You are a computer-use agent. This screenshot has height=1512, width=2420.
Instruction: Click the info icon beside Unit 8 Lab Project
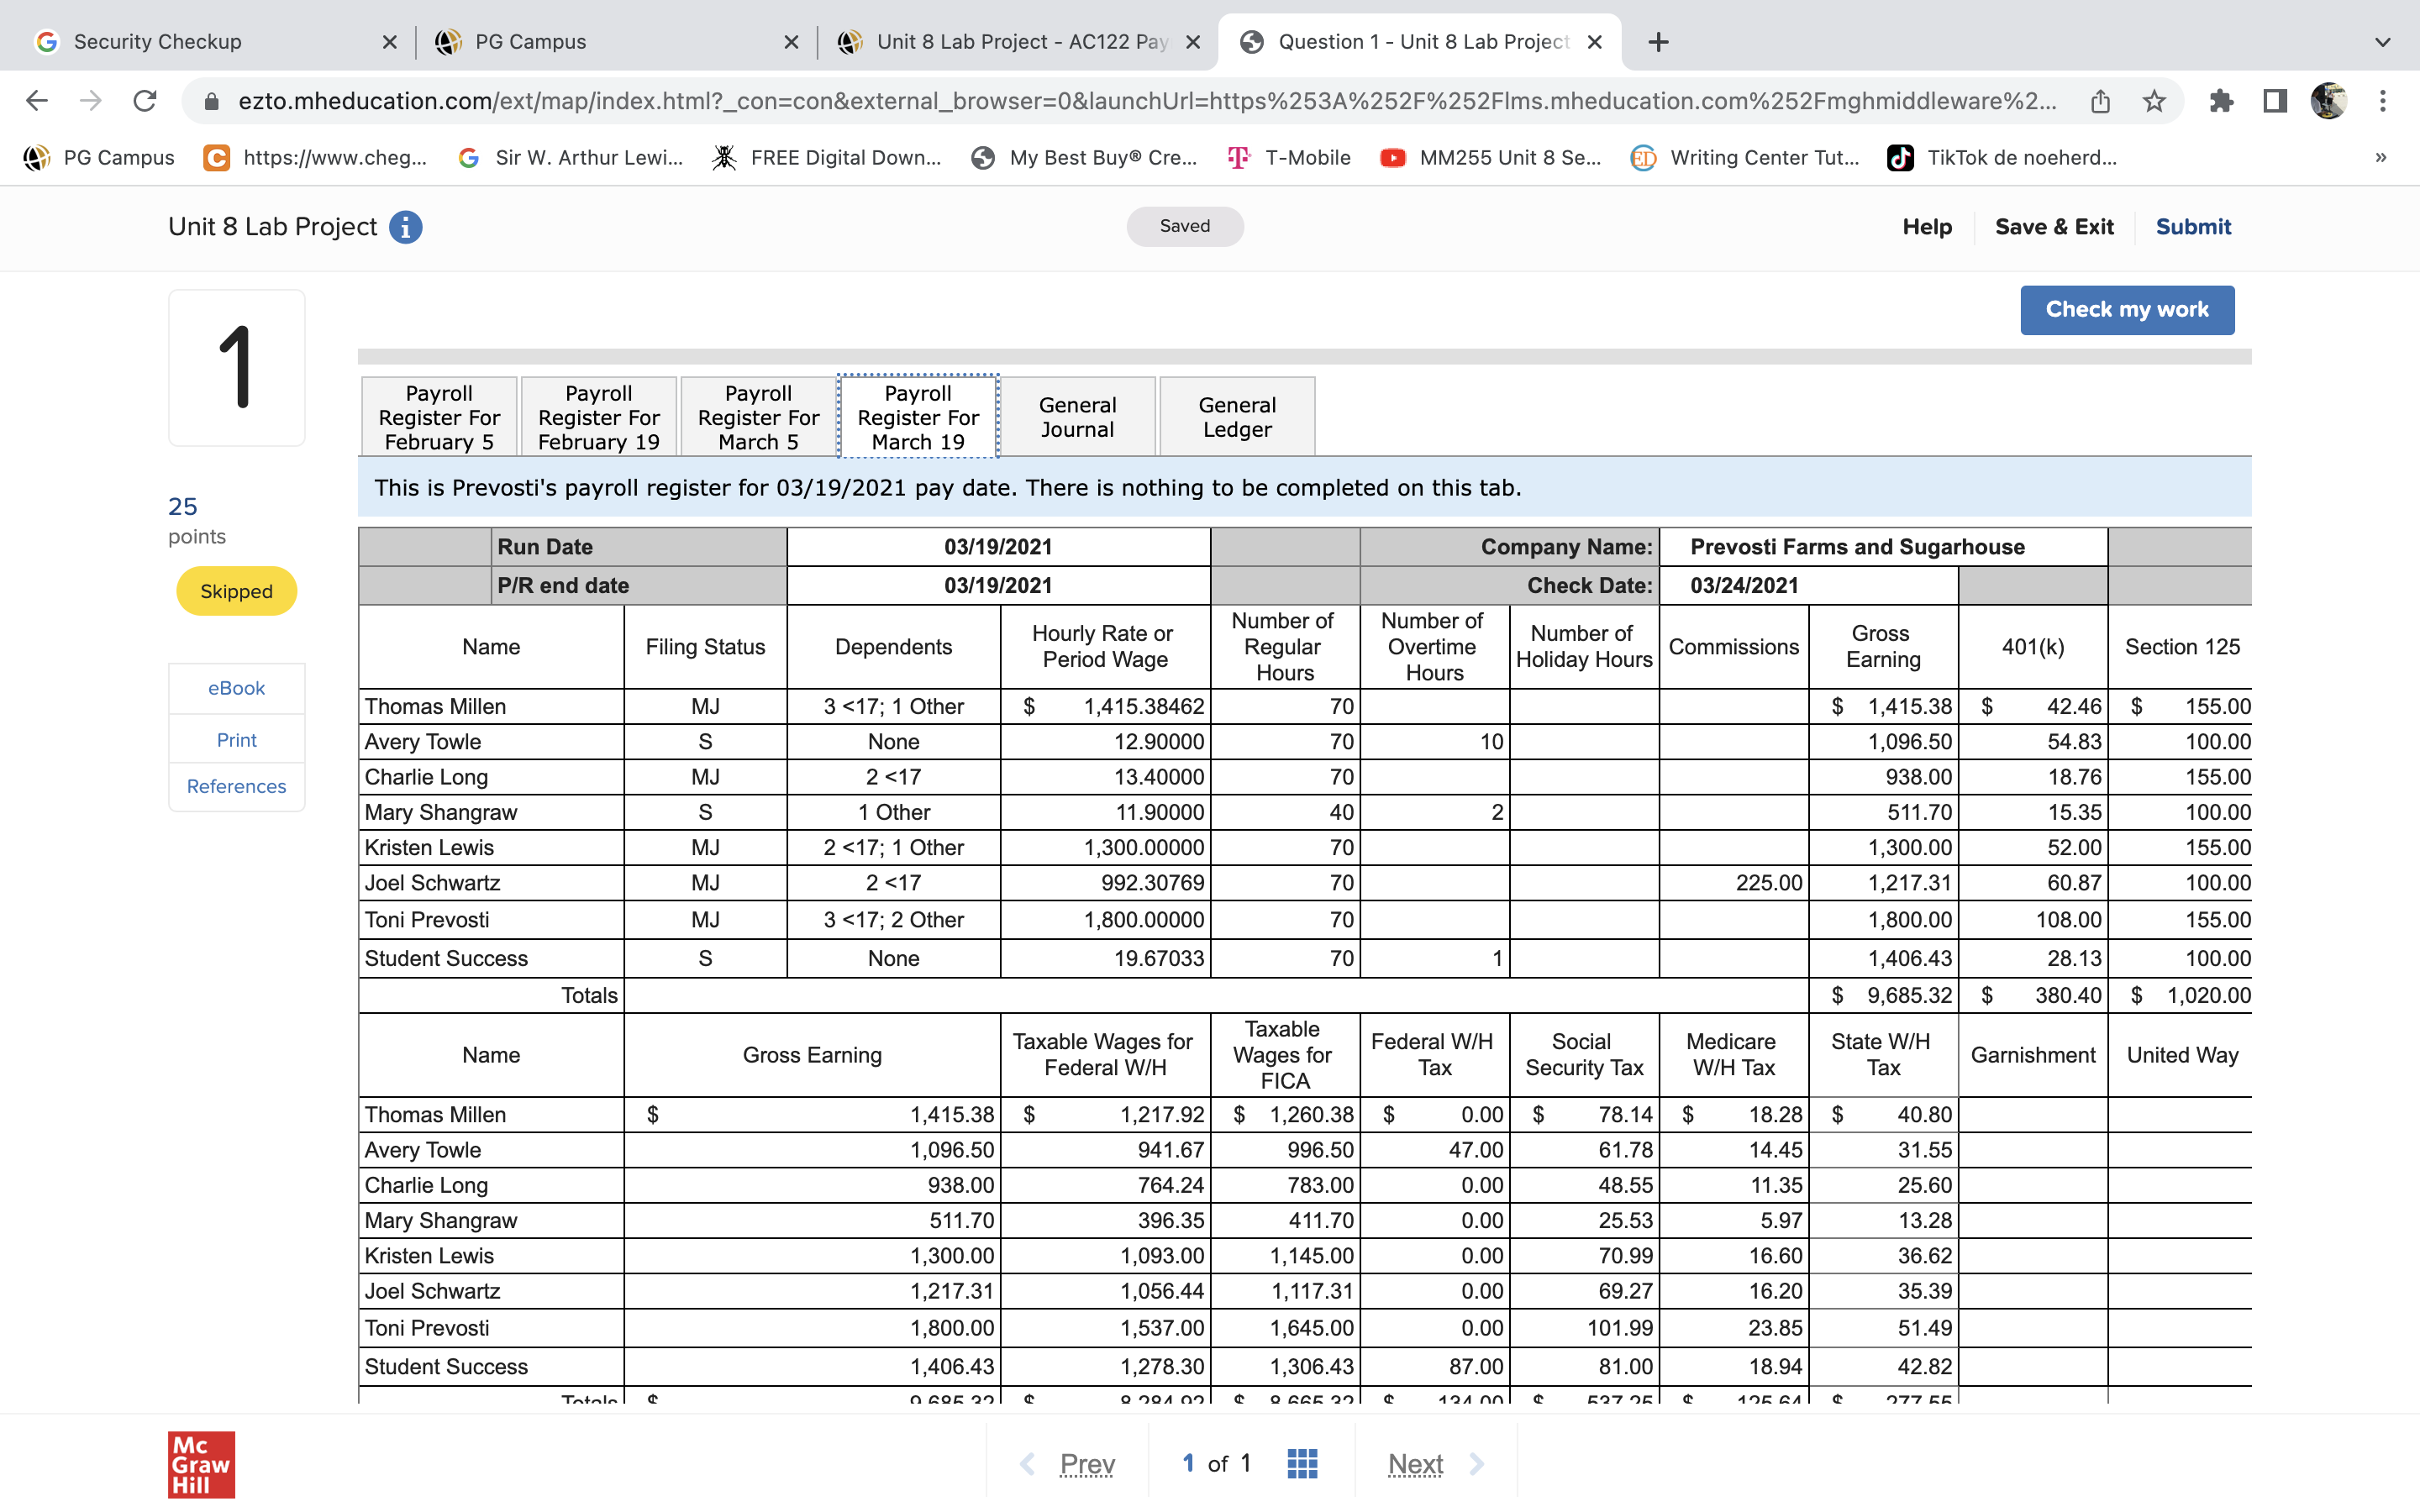pos(405,227)
